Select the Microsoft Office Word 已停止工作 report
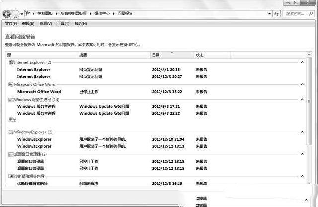This screenshot has height=207, width=318. [x=156, y=92]
